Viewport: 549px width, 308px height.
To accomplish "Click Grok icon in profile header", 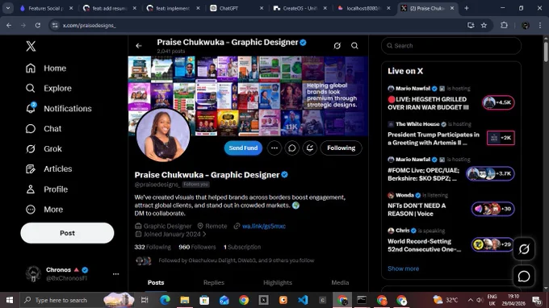I will coord(337,46).
